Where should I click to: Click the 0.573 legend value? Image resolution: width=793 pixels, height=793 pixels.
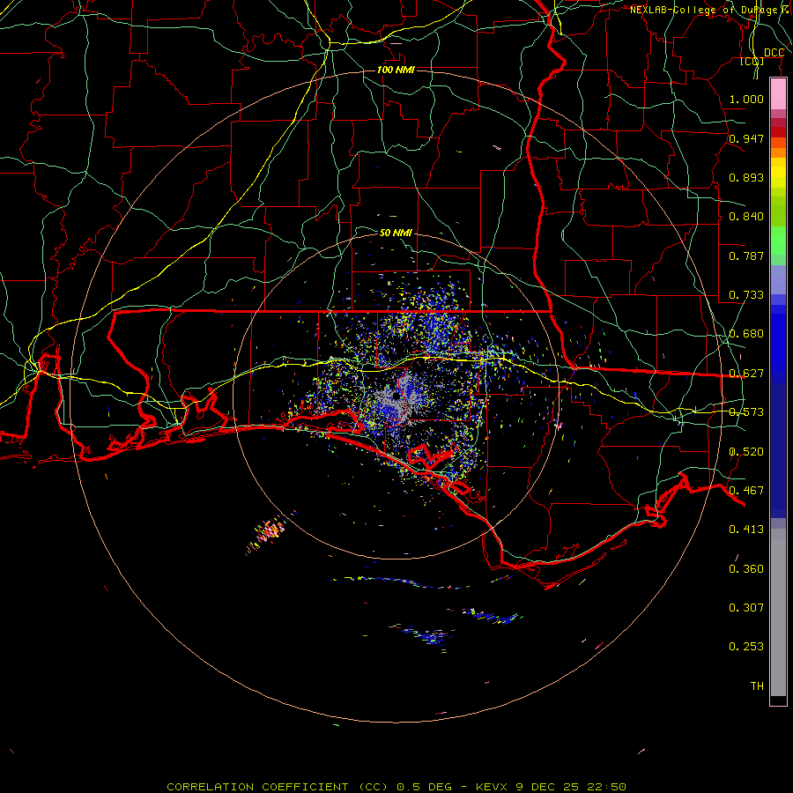(746, 412)
